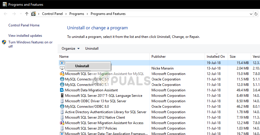Image resolution: width=260 pixels, height=135 pixels.
Task: Expand the address bar history dropdown
Action: tap(251, 14)
